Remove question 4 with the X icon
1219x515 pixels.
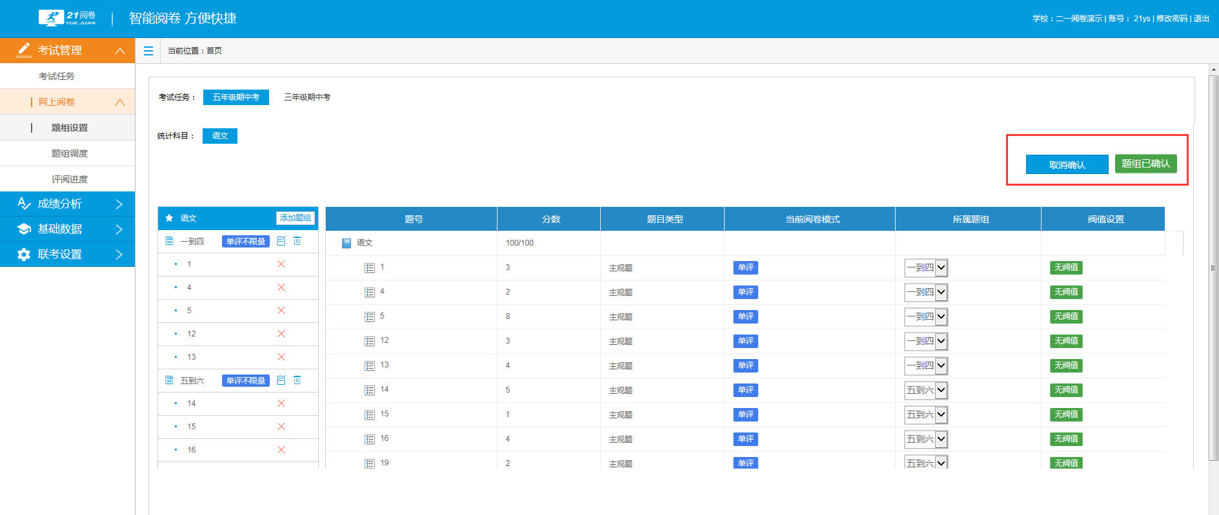[281, 287]
